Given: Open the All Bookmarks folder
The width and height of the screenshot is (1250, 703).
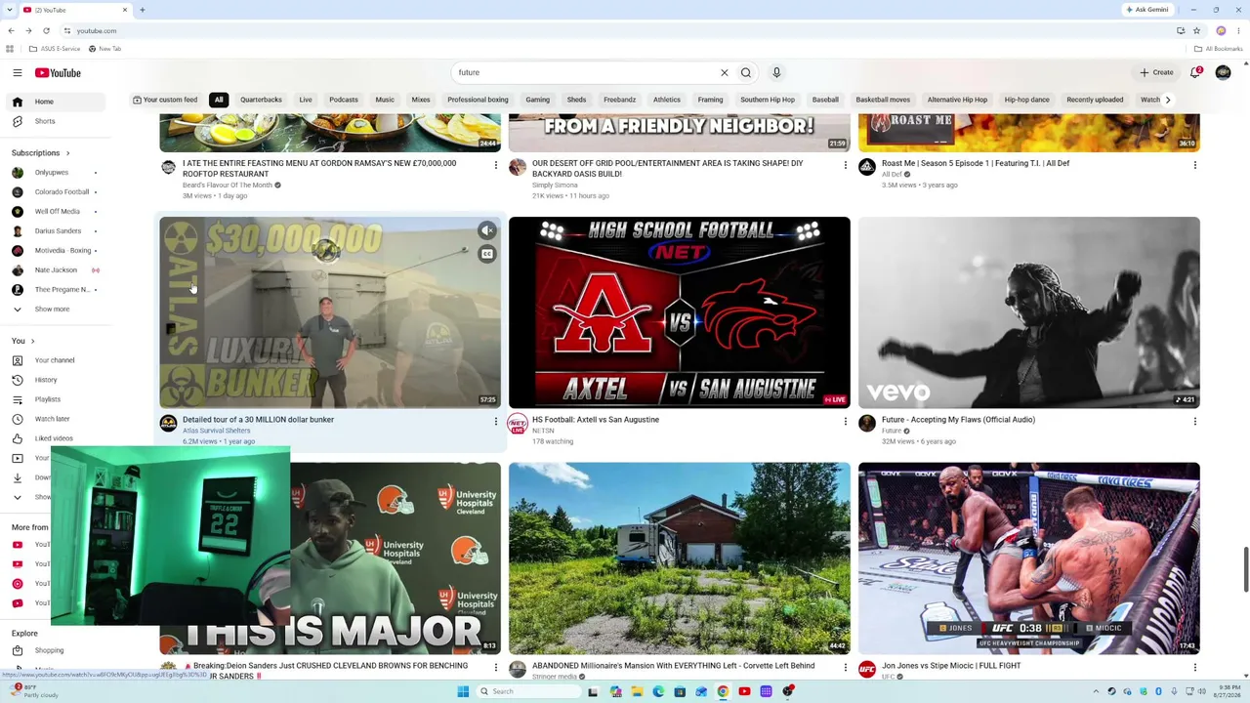Looking at the screenshot, I should pyautogui.click(x=1218, y=49).
